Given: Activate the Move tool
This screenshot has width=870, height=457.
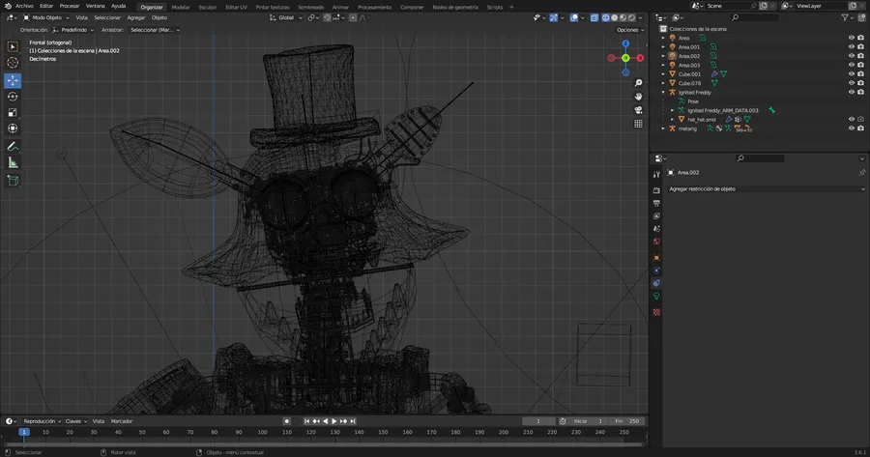Looking at the screenshot, I should 13,80.
